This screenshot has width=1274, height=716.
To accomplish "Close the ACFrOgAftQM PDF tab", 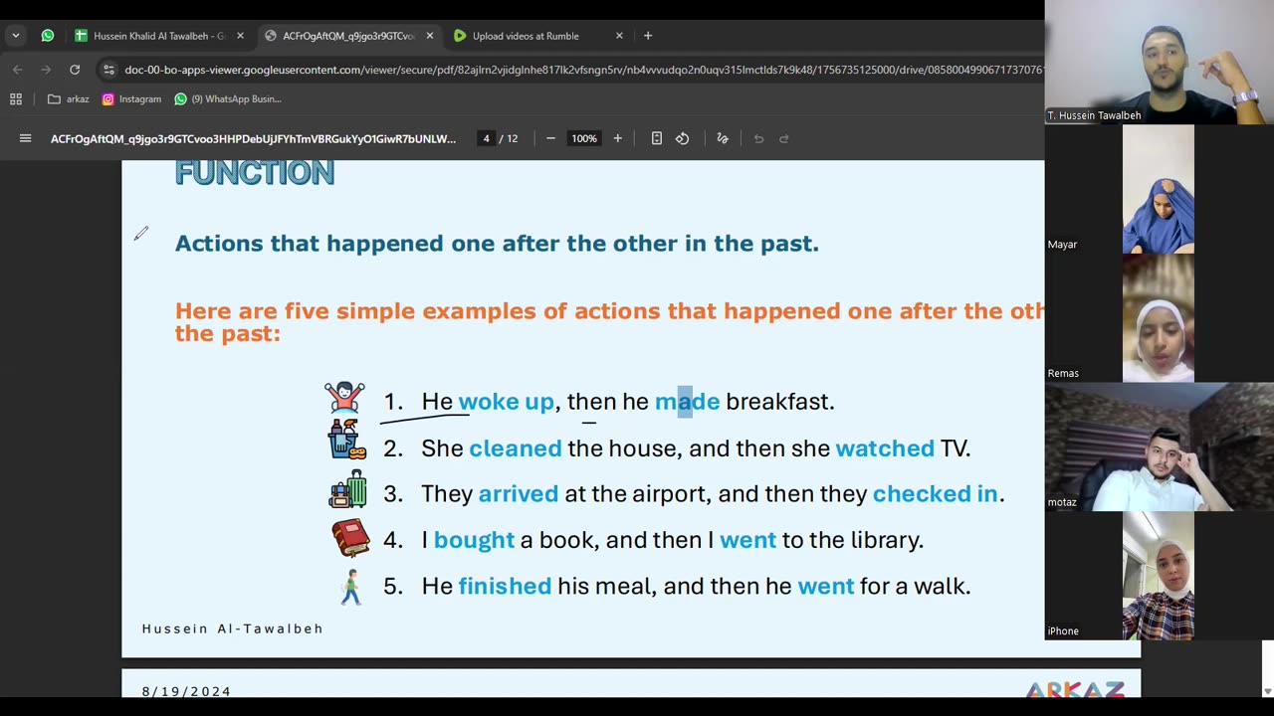I will click(x=429, y=36).
